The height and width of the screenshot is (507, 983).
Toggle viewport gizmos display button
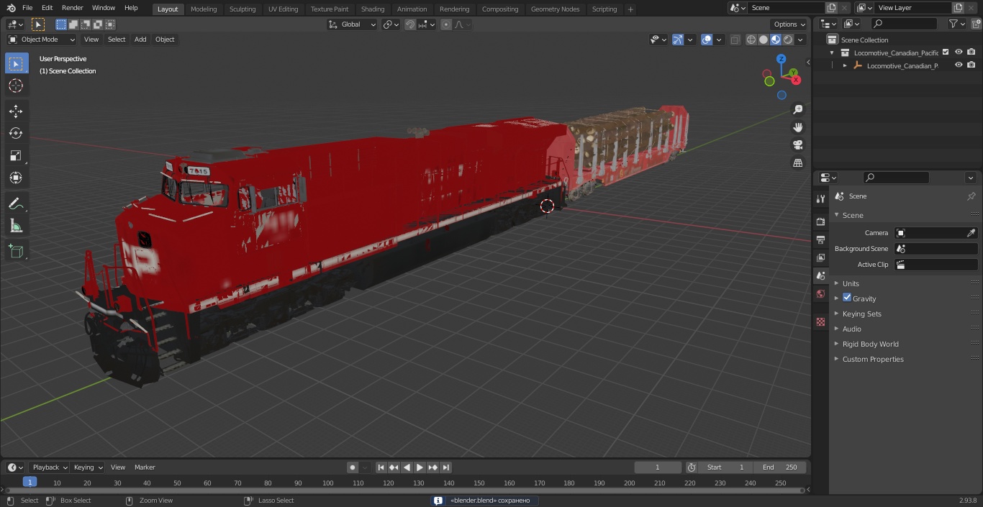coord(678,40)
